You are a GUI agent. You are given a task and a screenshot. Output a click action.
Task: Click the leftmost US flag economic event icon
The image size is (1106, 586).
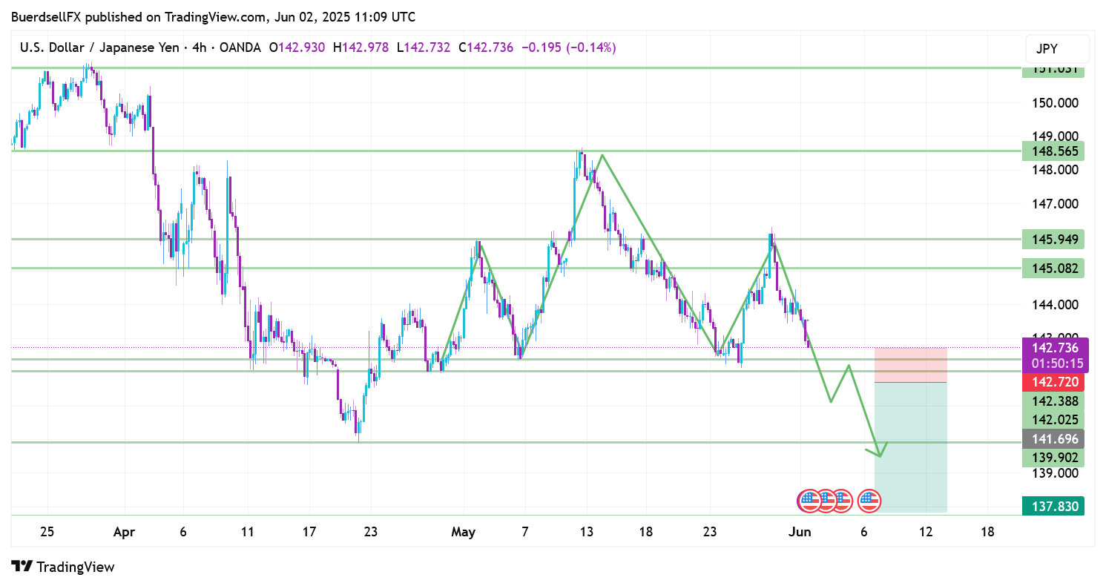point(809,501)
